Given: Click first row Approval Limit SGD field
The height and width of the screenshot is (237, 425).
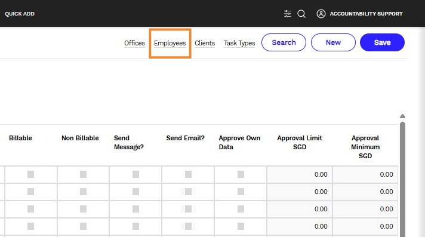Looking at the screenshot, I should click(x=300, y=174).
